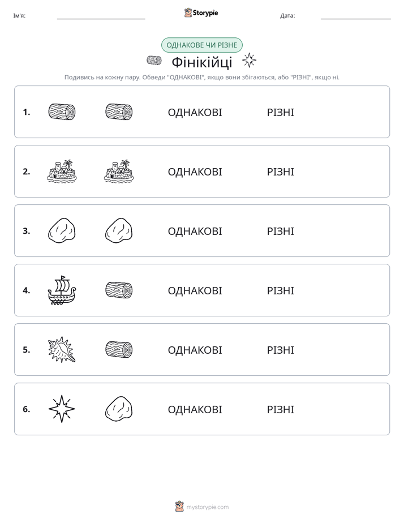This screenshot has width=404, height=523.
Task: Click the seashell icon in row 5
Action: click(62, 350)
